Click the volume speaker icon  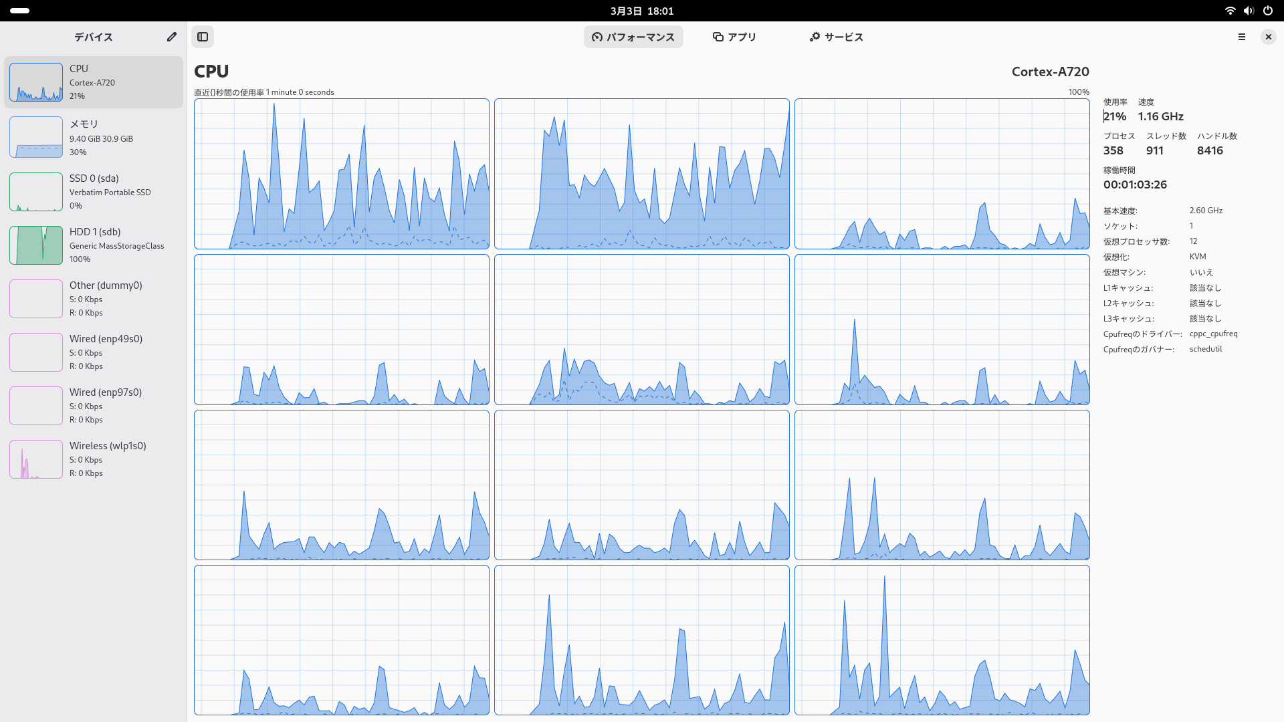click(x=1249, y=11)
